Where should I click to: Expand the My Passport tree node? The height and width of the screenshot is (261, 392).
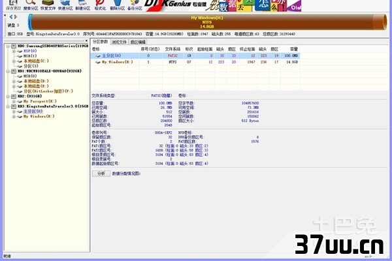14,101
